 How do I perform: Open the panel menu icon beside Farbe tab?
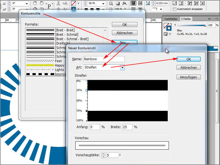click(216, 19)
